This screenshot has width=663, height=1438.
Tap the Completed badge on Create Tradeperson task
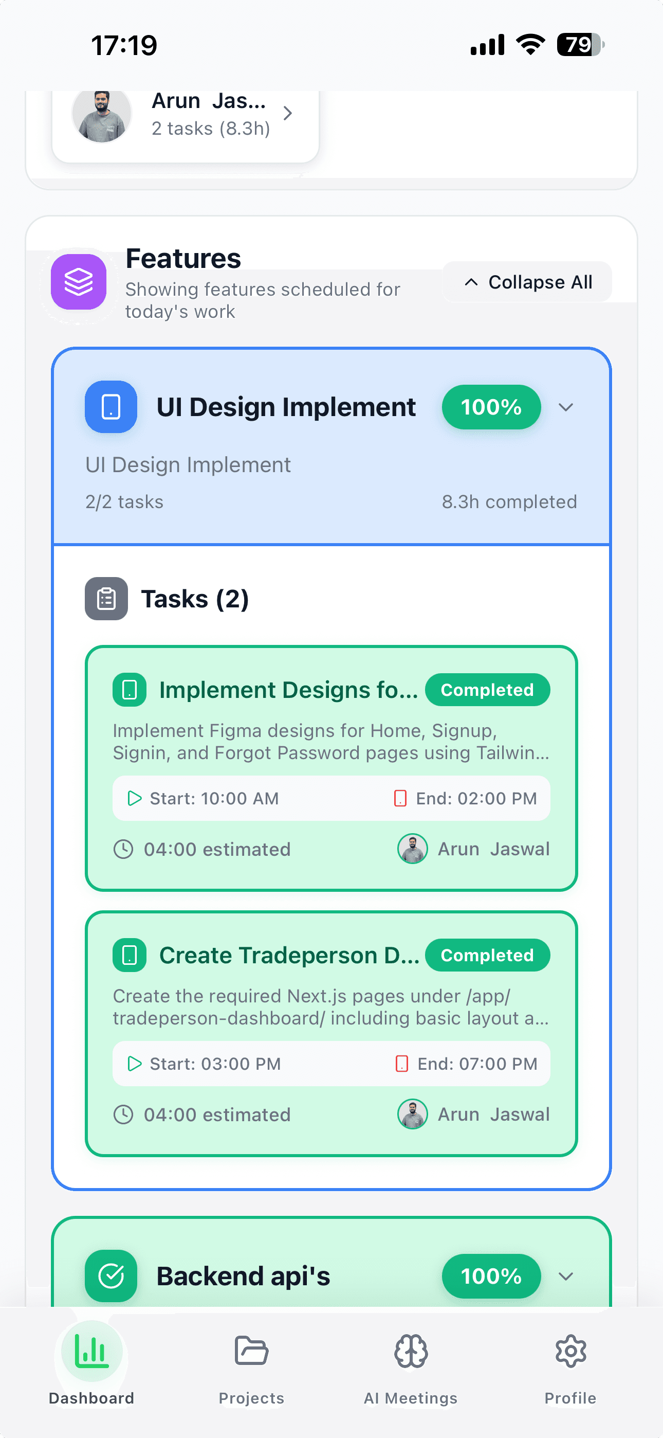(488, 955)
